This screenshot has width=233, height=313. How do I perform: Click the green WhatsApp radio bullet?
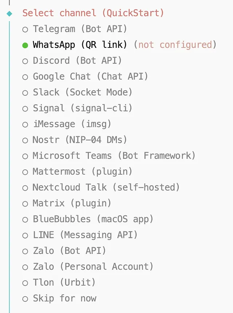[x=25, y=45]
